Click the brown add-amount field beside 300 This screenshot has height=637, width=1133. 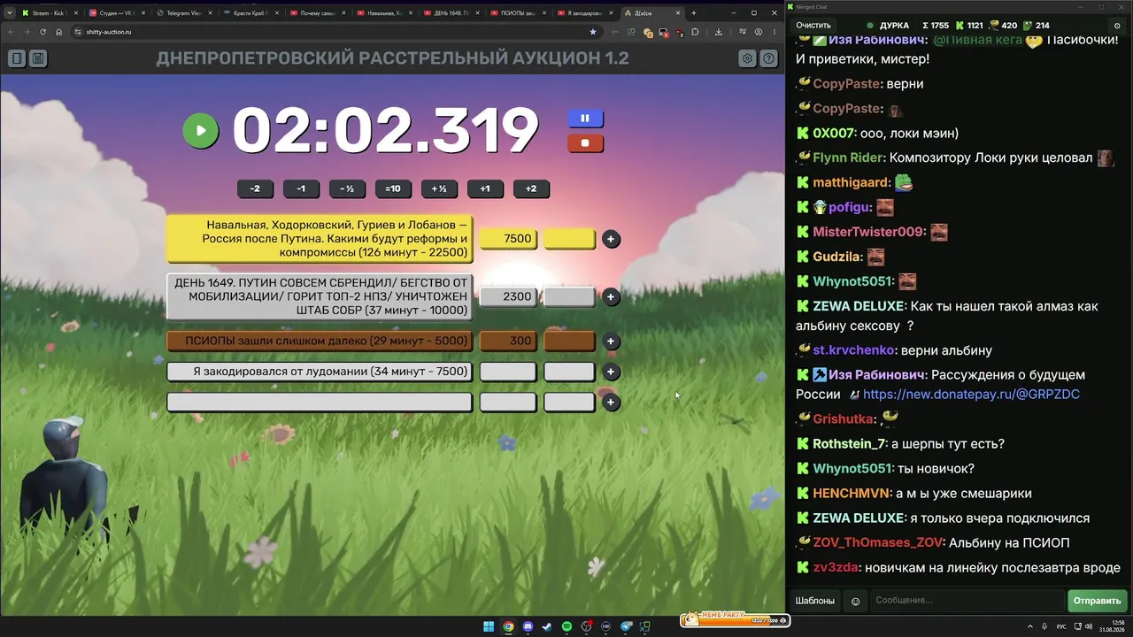click(x=569, y=341)
